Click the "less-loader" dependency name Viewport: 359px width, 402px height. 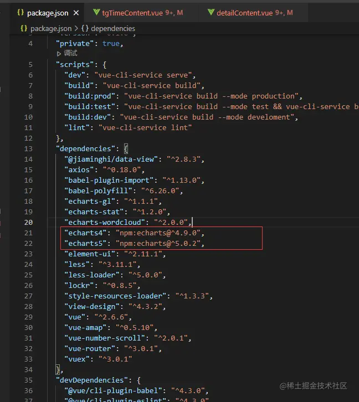click(92, 275)
